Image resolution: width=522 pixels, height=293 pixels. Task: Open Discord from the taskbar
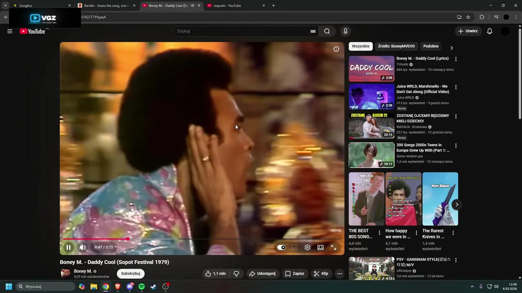pos(130,286)
